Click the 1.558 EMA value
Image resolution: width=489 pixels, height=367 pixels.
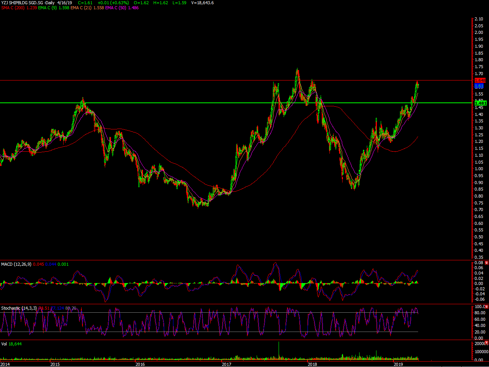(x=99, y=8)
